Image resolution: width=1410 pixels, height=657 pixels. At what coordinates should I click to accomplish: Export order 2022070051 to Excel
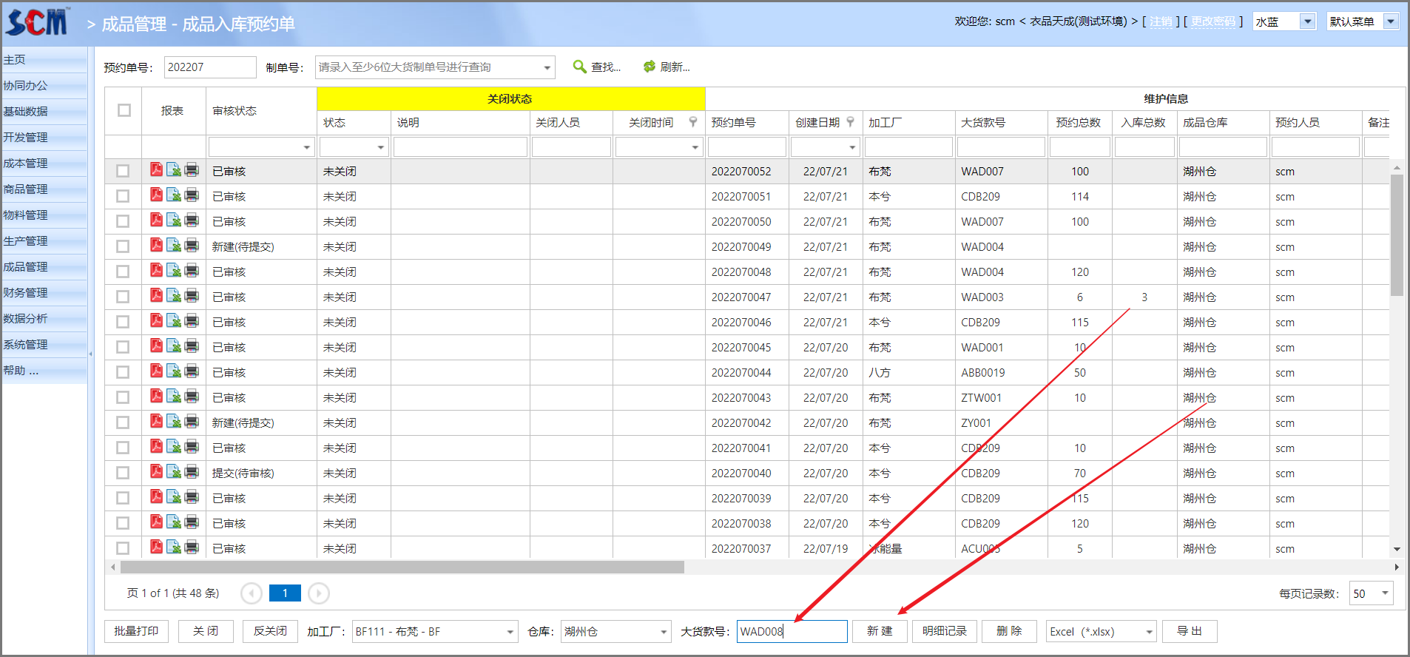(174, 195)
